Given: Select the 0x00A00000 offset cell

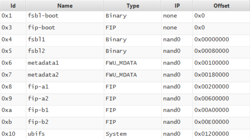Looking at the screenshot, I should click(x=211, y=110).
